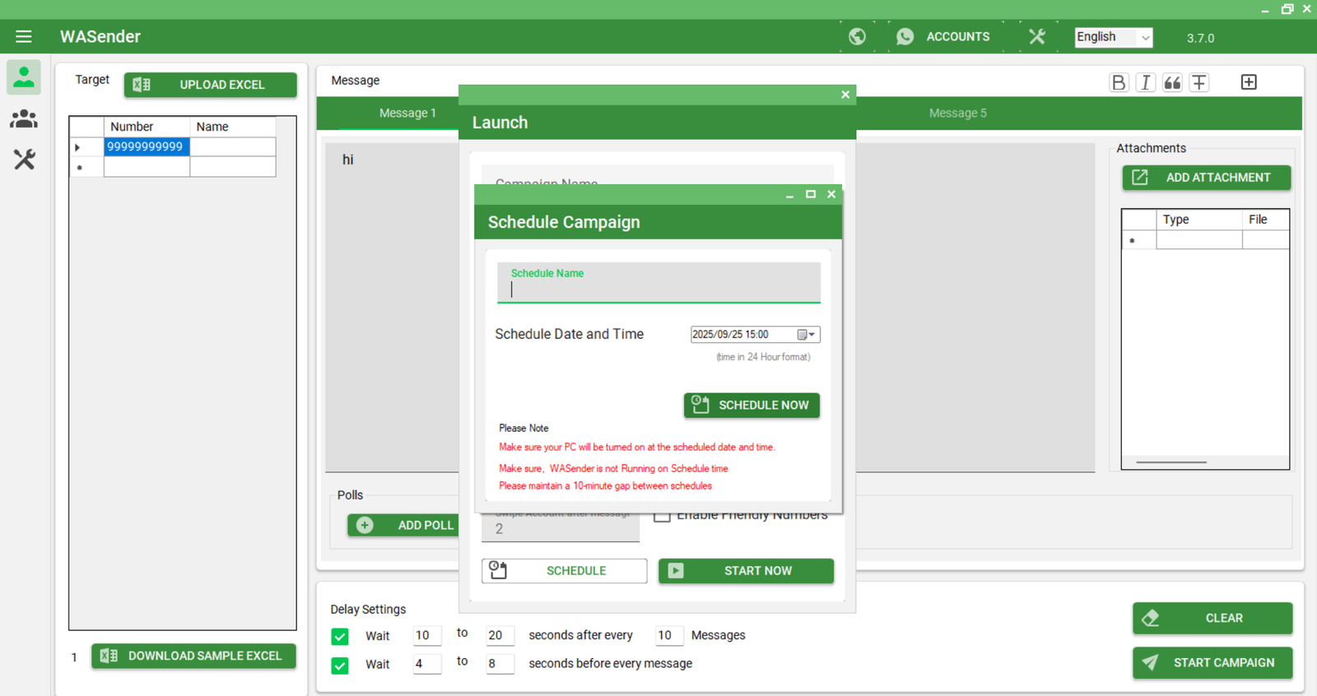Select the group contacts sidebar icon
The image size is (1317, 696).
[x=24, y=119]
